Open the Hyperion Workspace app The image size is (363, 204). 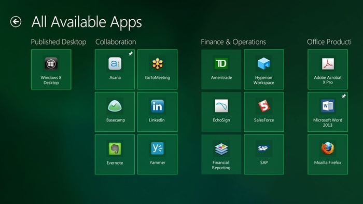pyautogui.click(x=264, y=70)
